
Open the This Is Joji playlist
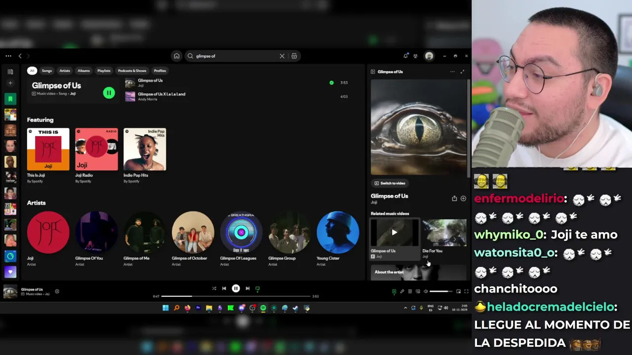tap(48, 156)
